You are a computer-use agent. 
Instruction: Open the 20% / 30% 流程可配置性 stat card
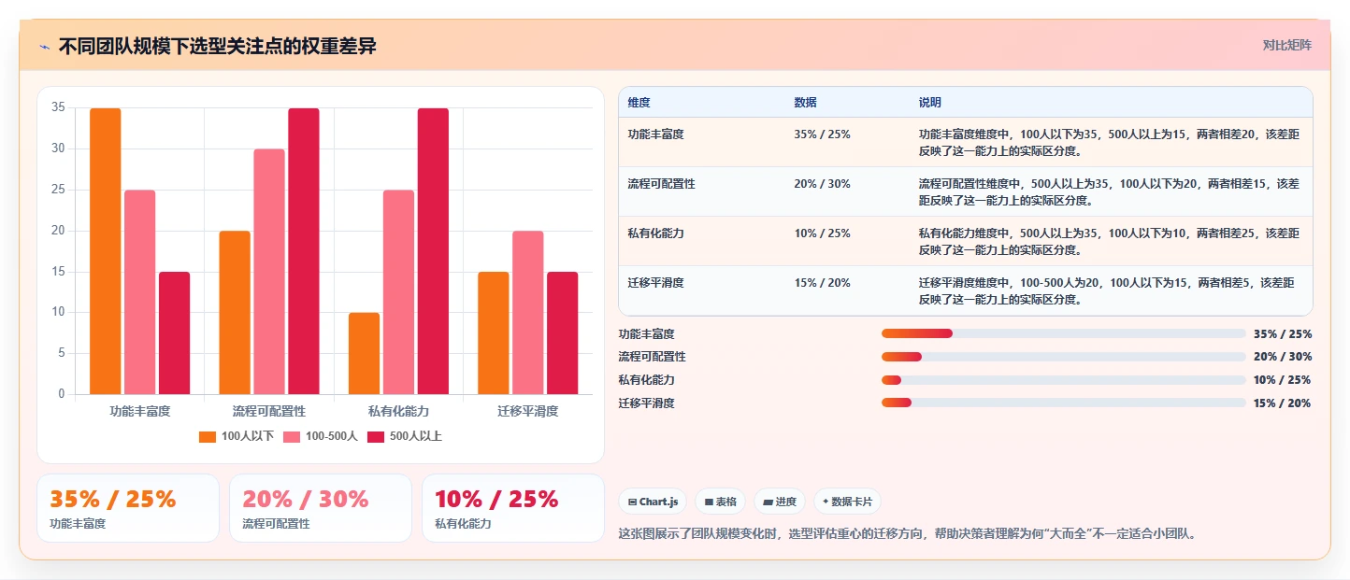[321, 508]
